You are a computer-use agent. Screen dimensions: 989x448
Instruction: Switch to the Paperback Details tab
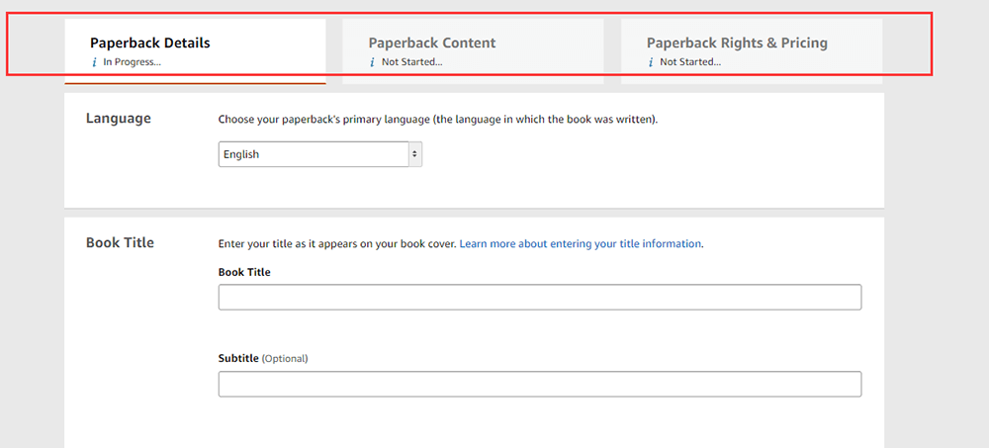[x=150, y=44]
